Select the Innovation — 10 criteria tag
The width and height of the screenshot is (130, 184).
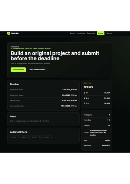point(15,137)
